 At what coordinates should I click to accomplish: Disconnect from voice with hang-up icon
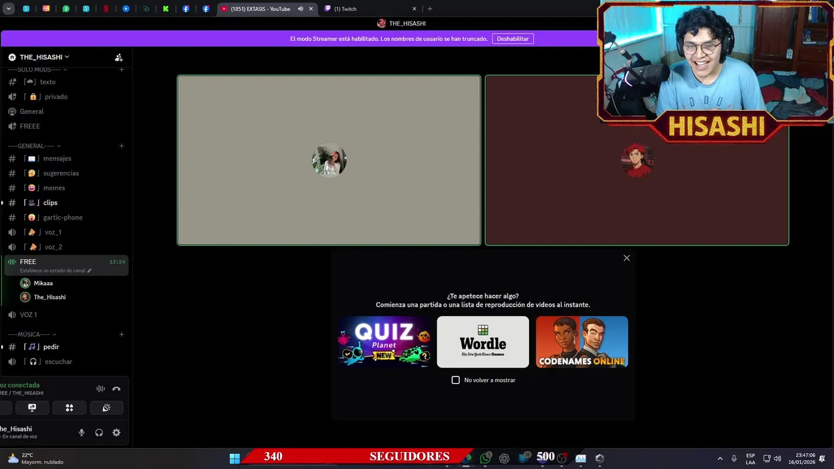(x=117, y=389)
